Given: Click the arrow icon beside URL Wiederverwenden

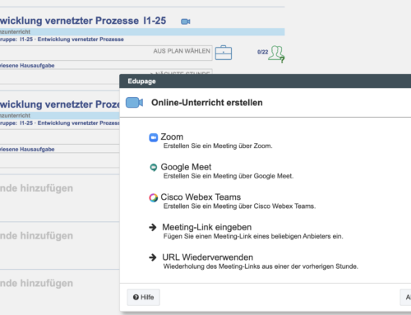Looking at the screenshot, I should point(153,257).
